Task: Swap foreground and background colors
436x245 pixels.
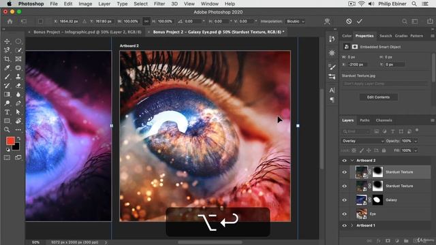Action: [18, 138]
